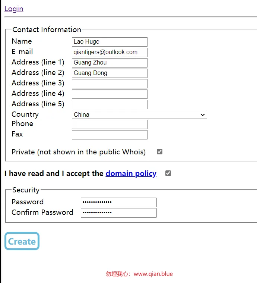257x283 pixels.
Task: Focus the Address line 5 box
Action: pyautogui.click(x=110, y=105)
